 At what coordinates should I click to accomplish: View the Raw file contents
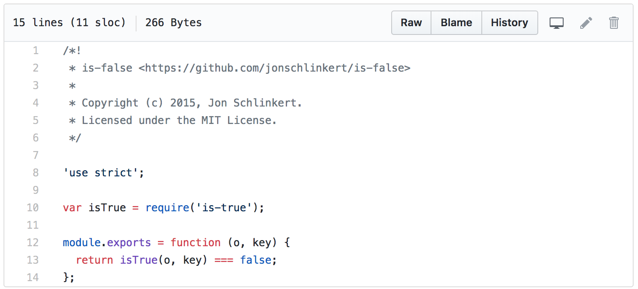coord(411,23)
